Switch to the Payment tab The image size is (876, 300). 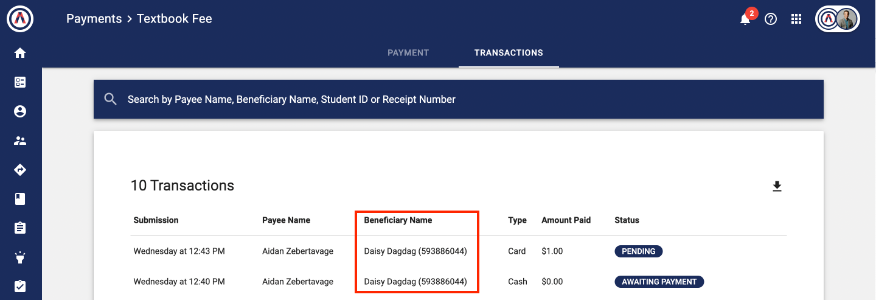(408, 53)
